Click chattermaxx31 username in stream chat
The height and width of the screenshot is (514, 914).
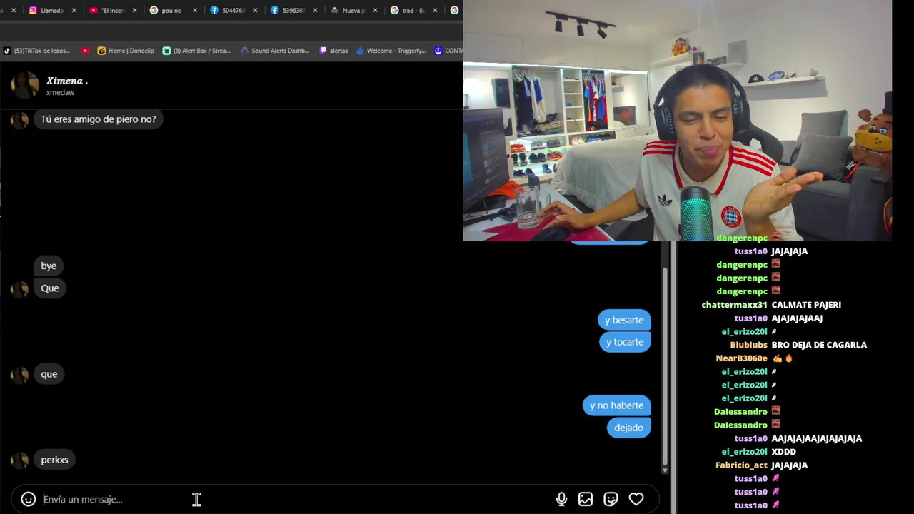[x=735, y=305]
